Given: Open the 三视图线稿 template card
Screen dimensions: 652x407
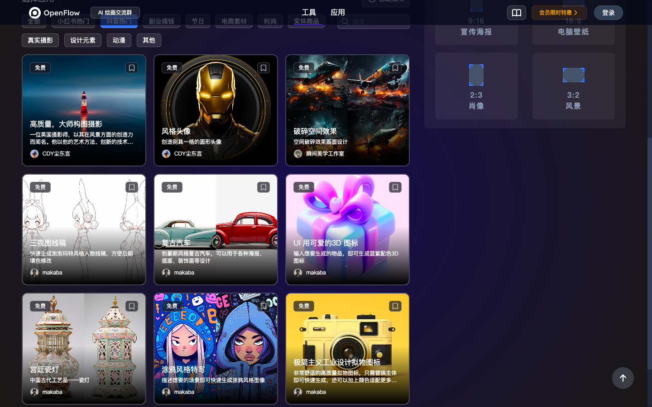Looking at the screenshot, I should (84, 230).
